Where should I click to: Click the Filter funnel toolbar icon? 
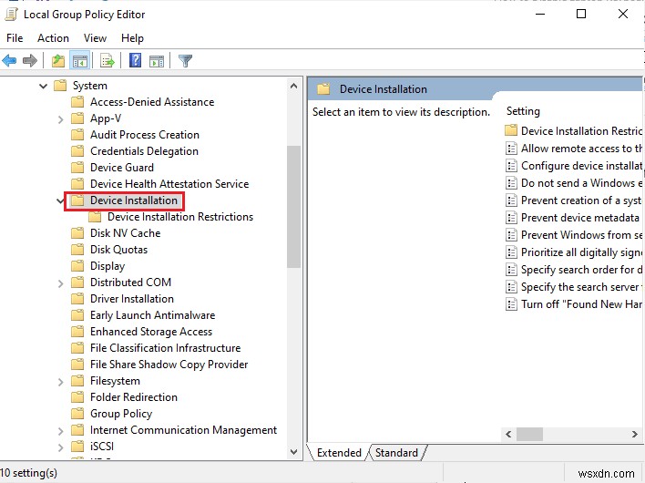(186, 61)
